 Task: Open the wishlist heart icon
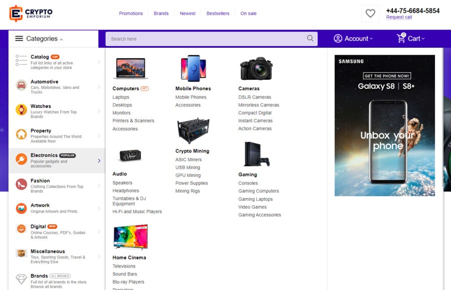click(x=370, y=13)
